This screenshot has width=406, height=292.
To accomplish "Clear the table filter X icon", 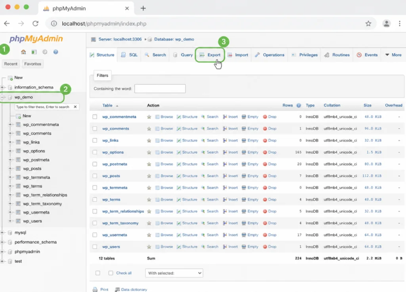I will click(75, 107).
